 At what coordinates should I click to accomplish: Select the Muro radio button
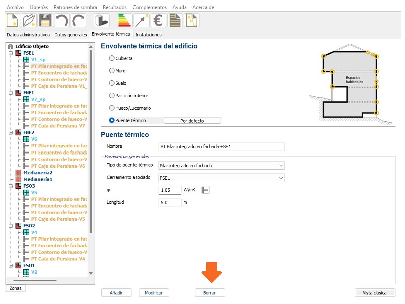tap(112, 71)
